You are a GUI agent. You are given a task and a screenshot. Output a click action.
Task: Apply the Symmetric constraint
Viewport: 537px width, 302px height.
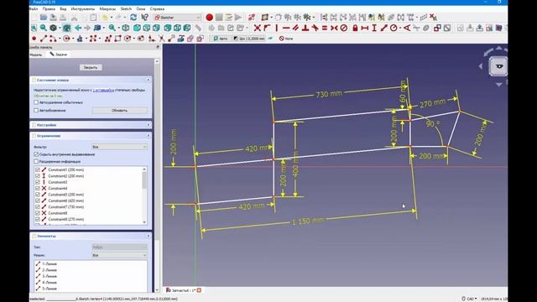click(x=334, y=28)
